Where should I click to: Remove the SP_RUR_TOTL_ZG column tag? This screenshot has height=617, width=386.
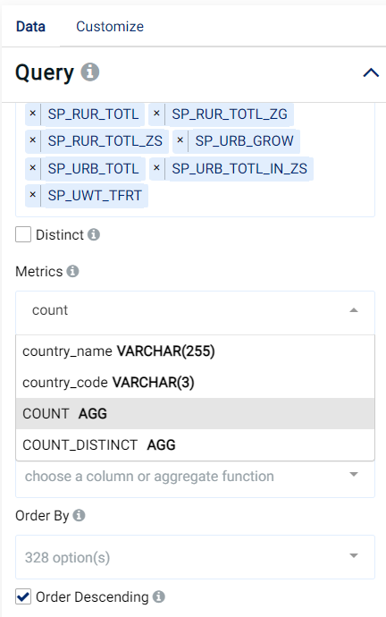[156, 114]
